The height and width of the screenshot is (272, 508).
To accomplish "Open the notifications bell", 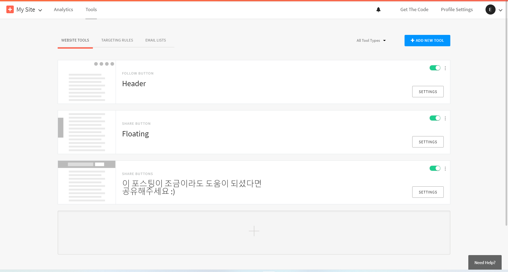I will [x=378, y=10].
